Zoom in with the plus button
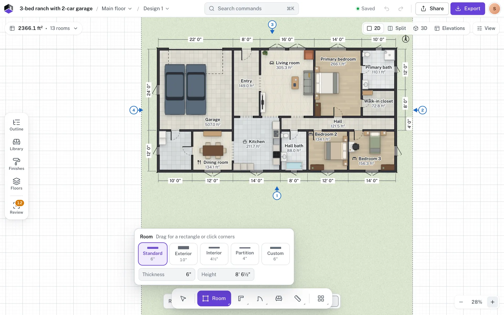The image size is (504, 315). click(492, 302)
